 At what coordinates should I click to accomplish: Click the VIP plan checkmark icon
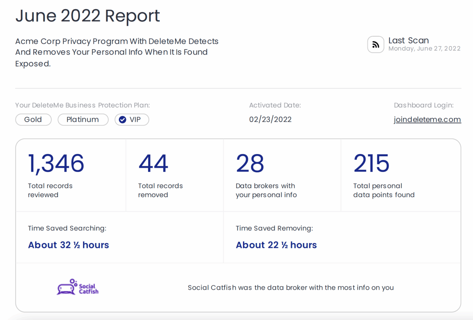click(x=122, y=120)
